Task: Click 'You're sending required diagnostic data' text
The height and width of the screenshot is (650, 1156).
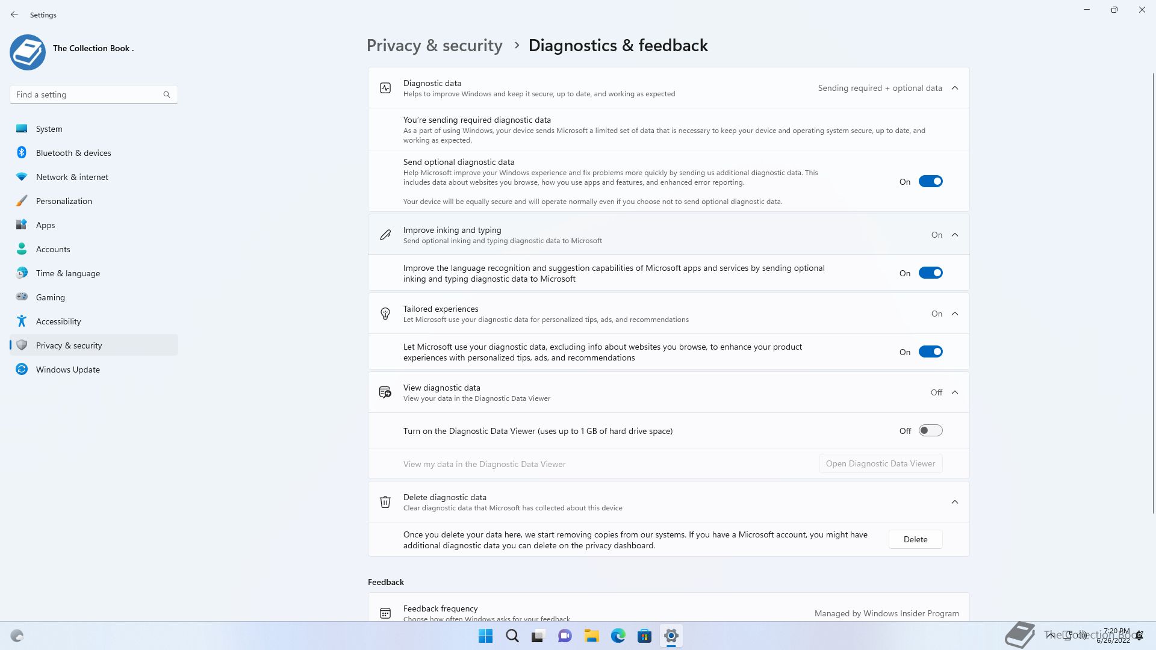Action: [x=477, y=120]
